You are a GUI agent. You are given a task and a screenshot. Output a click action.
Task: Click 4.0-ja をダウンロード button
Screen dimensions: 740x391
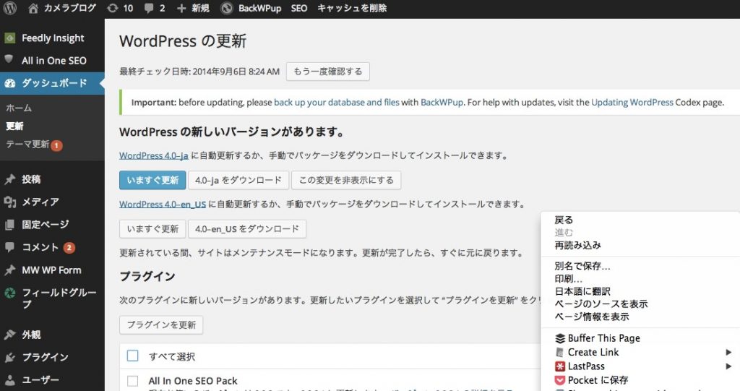click(238, 181)
